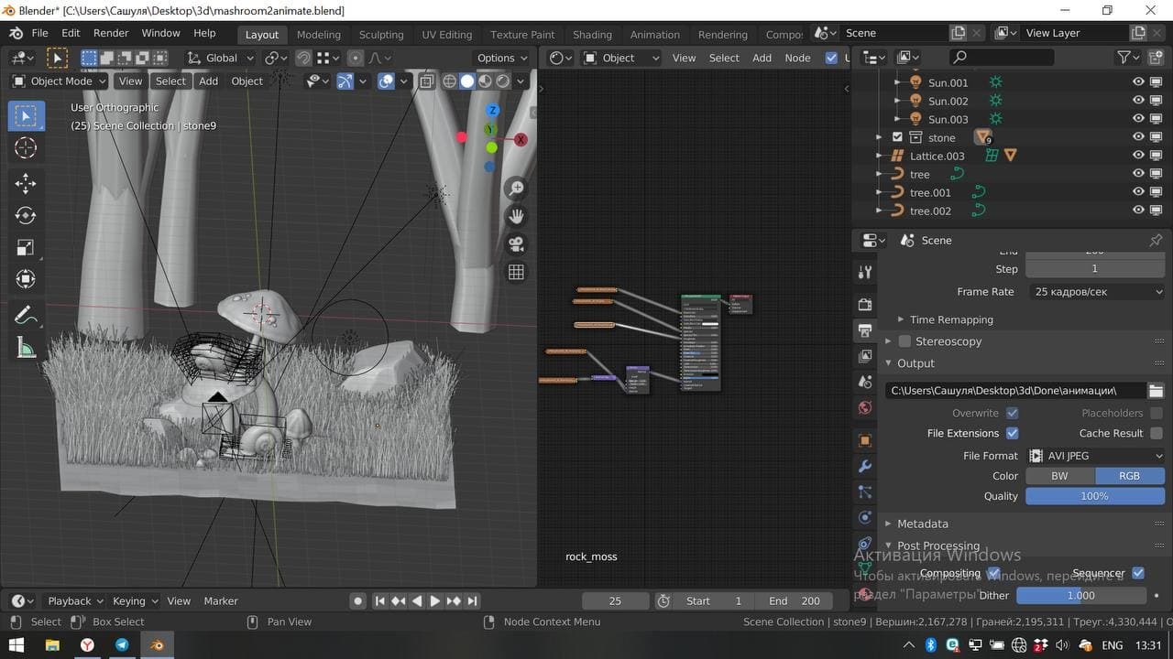
Task: Open the Global transform orientation dropdown
Action: point(220,58)
